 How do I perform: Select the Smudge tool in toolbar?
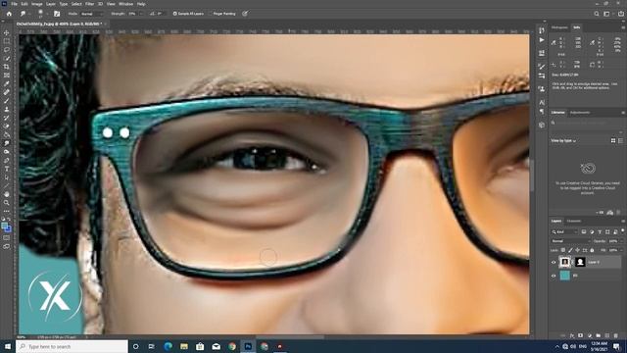click(x=7, y=143)
